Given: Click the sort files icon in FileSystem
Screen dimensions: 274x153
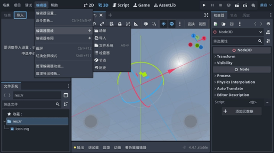Looking at the screenshot, I should pyautogui.click(x=66, y=104).
